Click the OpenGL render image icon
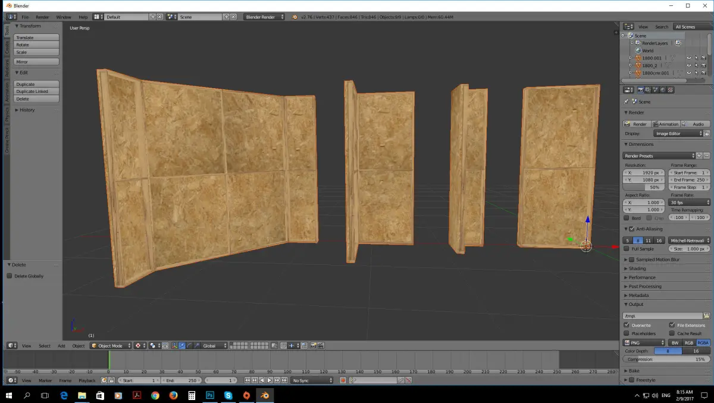Screen dimensions: 714x403 point(313,345)
